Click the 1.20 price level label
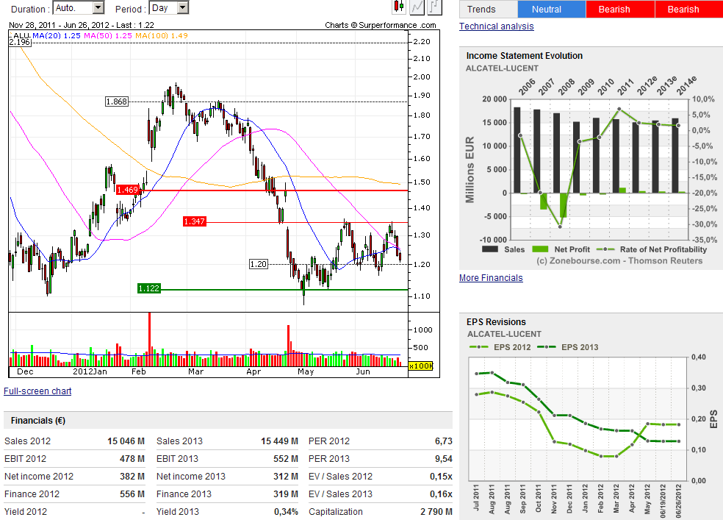This screenshot has height=520, width=723. pos(258,264)
